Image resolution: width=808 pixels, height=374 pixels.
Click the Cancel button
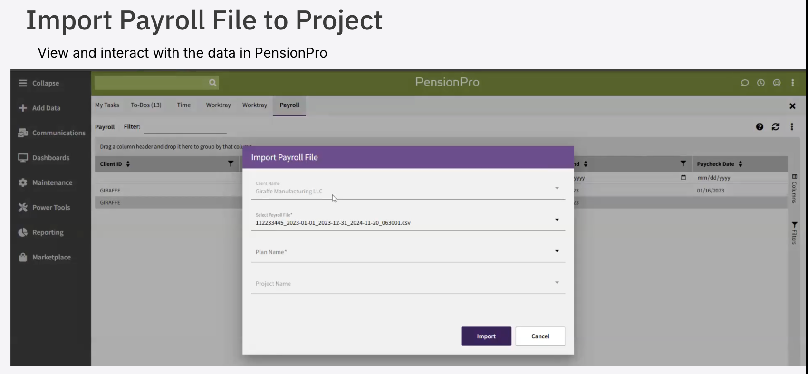540,336
